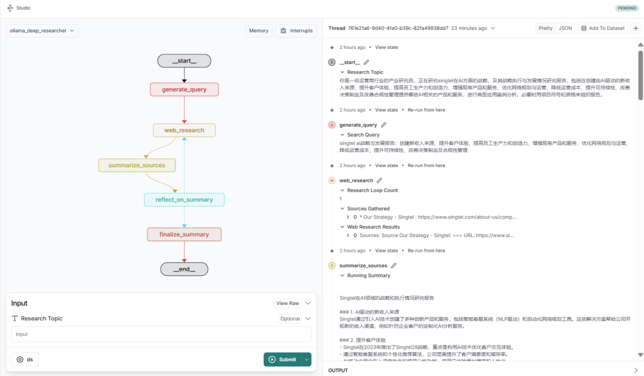Re-run from here above summarize_sources

tap(426, 250)
